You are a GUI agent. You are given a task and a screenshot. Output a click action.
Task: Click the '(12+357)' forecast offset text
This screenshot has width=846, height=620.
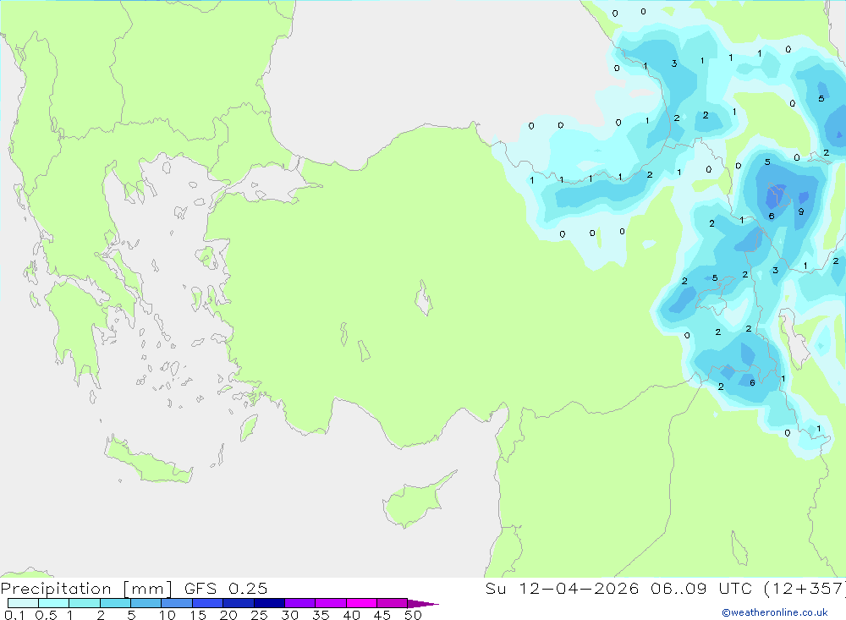pyautogui.click(x=805, y=589)
